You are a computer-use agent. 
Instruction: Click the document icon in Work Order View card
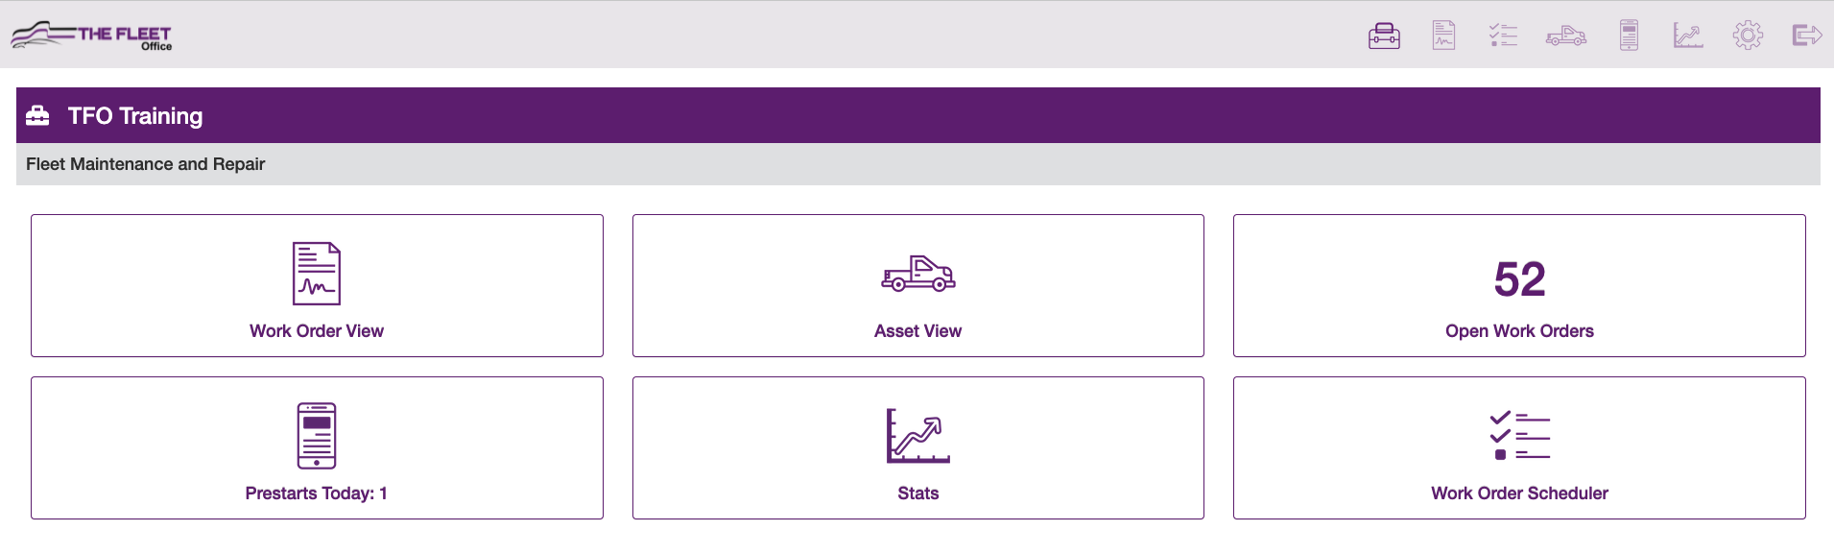tap(317, 274)
